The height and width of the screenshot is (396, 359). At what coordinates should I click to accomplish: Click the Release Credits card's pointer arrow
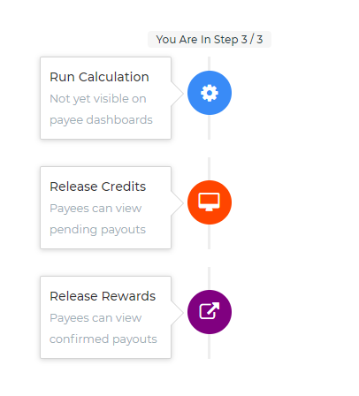tap(177, 203)
